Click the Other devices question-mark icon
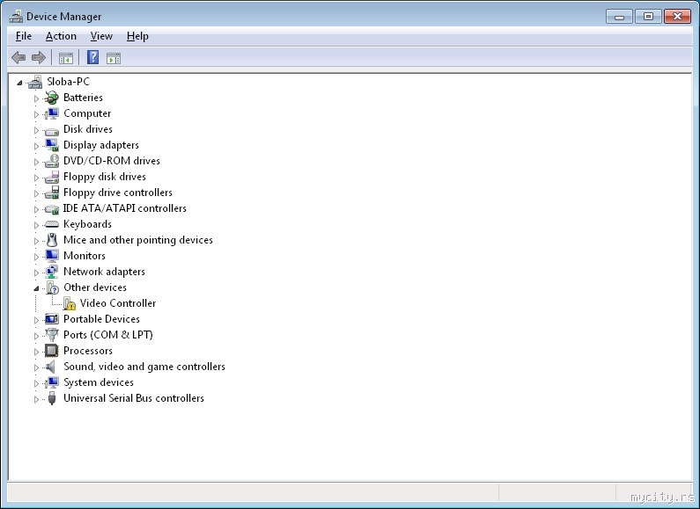This screenshot has height=509, width=700. (52, 287)
